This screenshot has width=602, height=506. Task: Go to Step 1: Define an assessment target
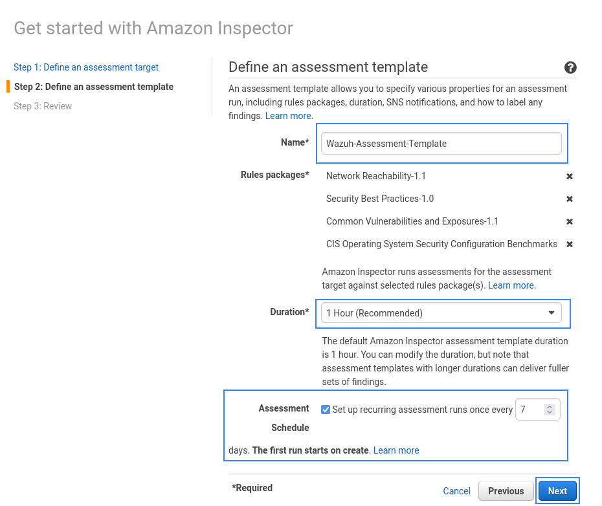pyautogui.click(x=86, y=67)
